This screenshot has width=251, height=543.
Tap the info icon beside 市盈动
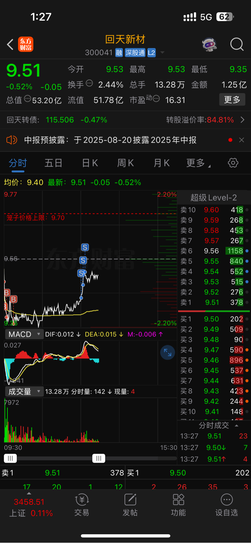[x=156, y=98]
